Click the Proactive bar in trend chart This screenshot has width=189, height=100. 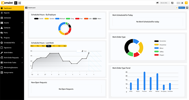pos(144,81)
